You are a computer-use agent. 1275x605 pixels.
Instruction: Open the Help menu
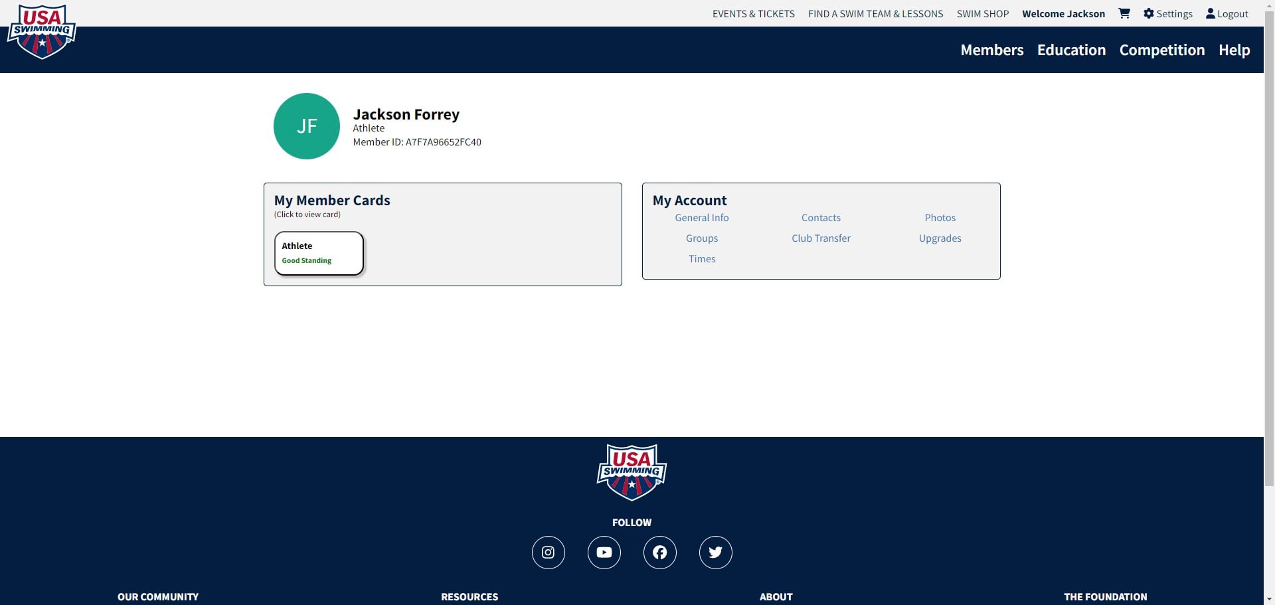1234,50
